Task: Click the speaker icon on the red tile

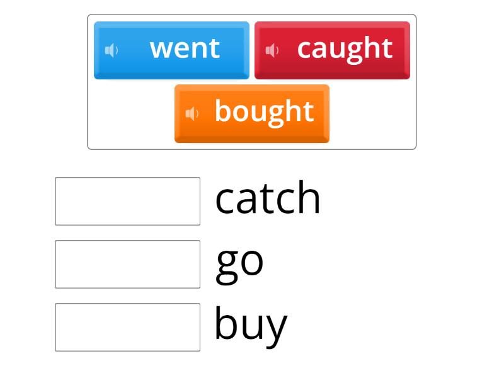Action: click(x=272, y=50)
